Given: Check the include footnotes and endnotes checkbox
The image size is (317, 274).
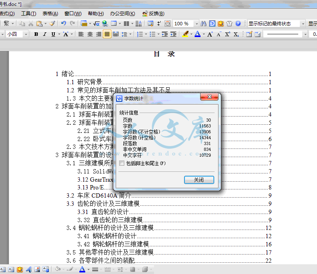Looking at the screenshot, I should (122, 163).
